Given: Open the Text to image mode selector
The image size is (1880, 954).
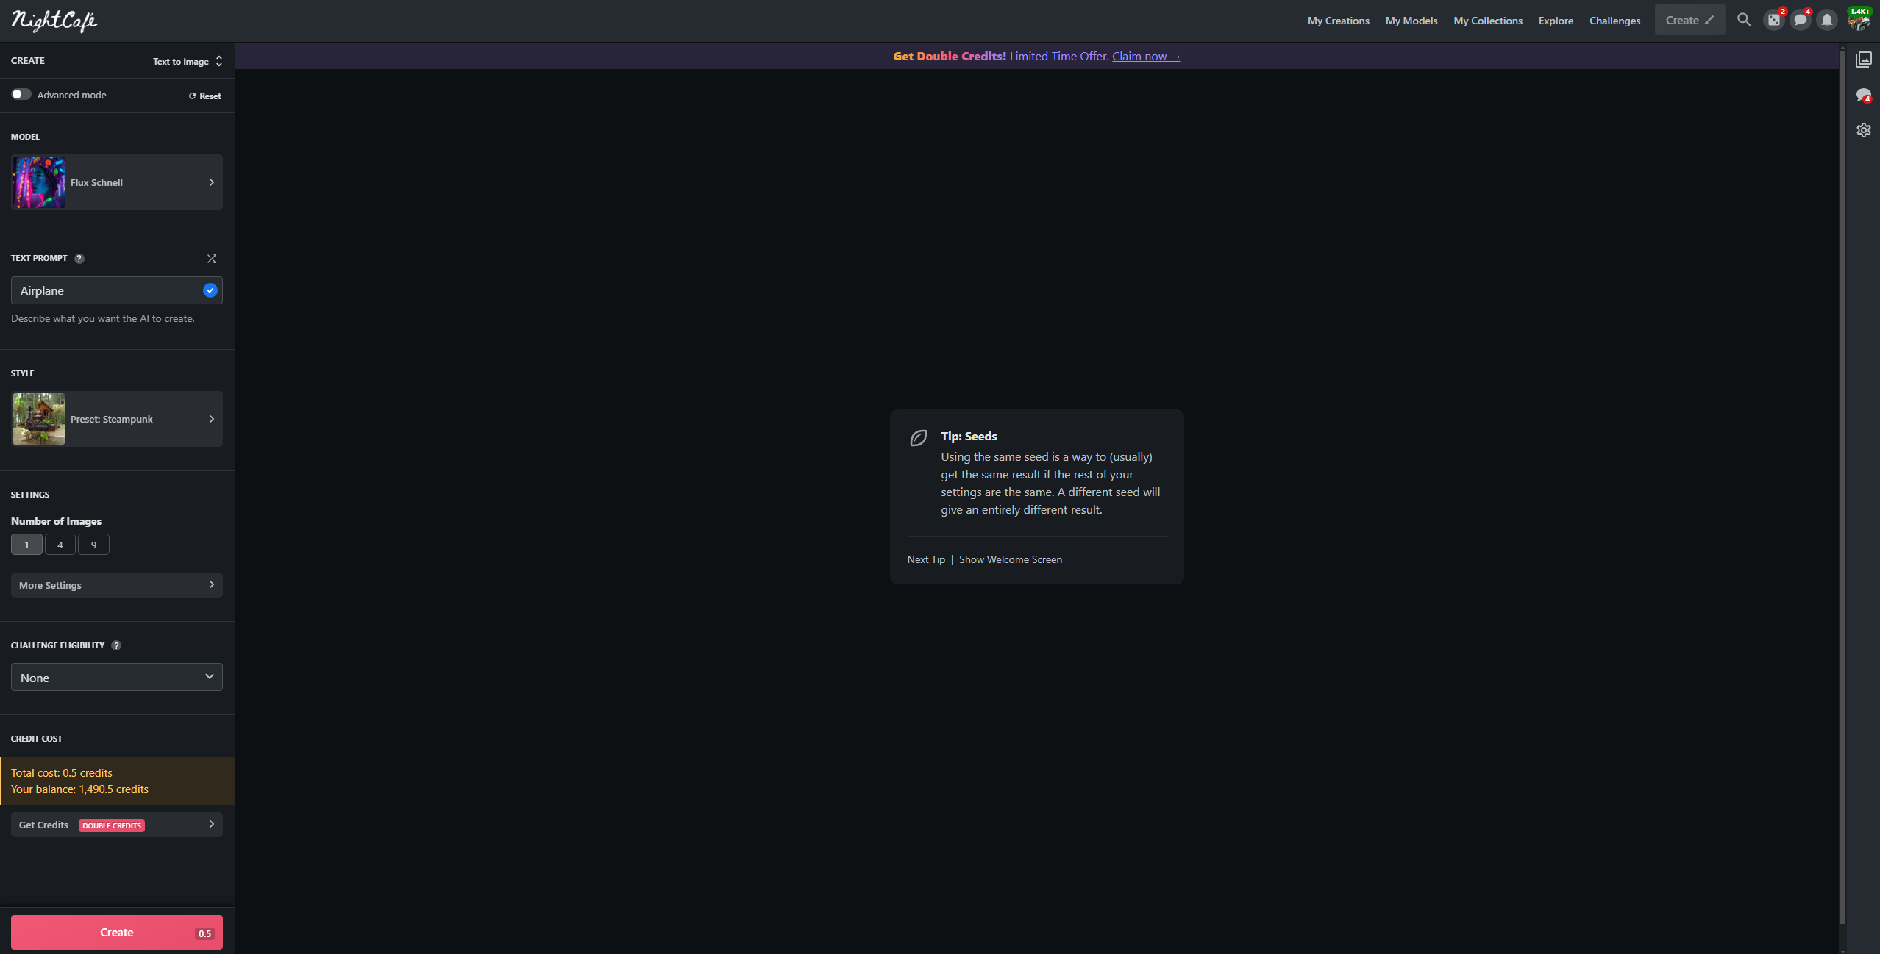Looking at the screenshot, I should pyautogui.click(x=187, y=62).
